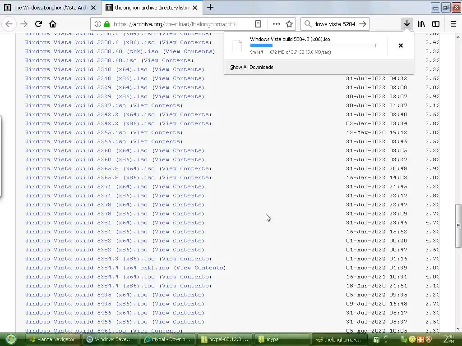Open the Library toolbar button
Screen dimensions: 462x346
click(x=421, y=24)
